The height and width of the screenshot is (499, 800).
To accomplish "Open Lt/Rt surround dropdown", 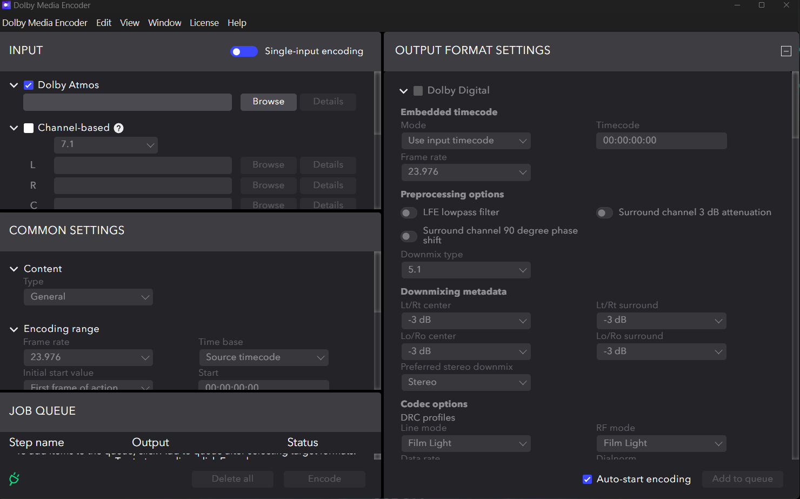I will [661, 320].
